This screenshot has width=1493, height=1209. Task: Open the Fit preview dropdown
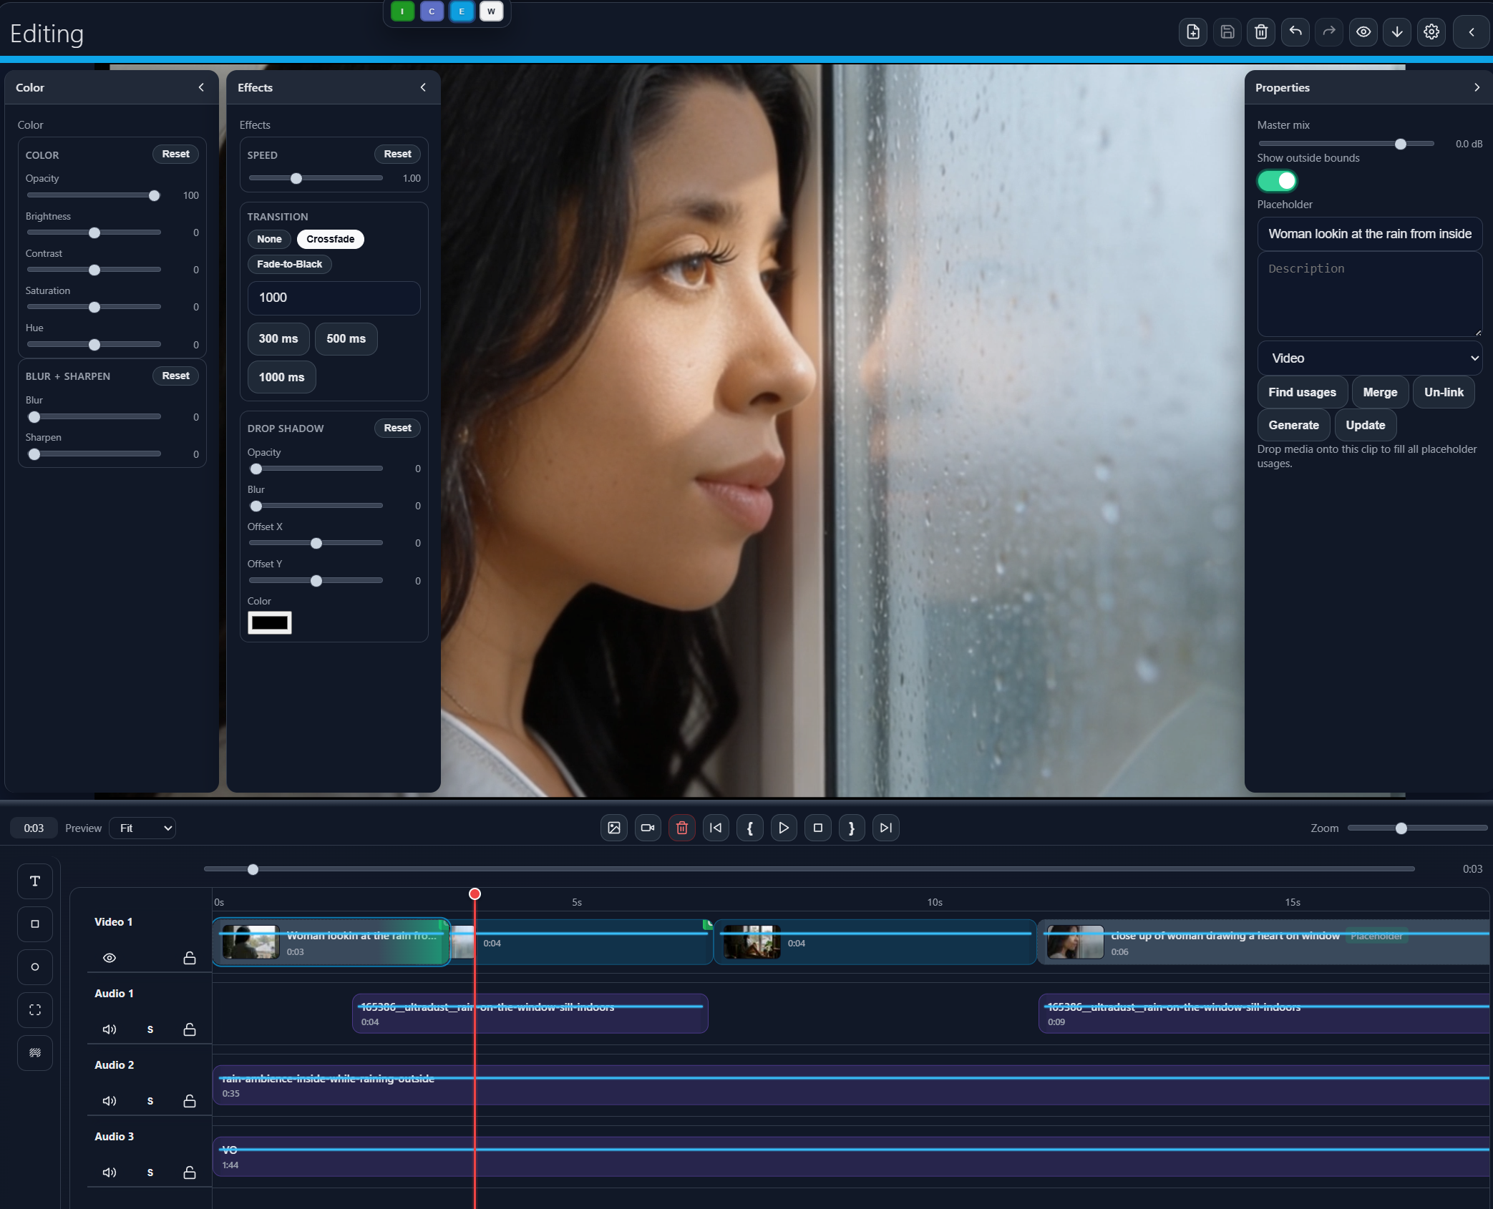142,828
